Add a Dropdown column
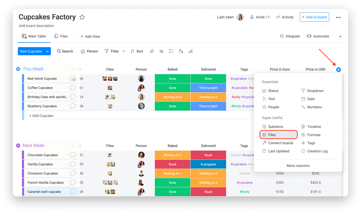Viewport: 361px width, 213px height. point(312,91)
